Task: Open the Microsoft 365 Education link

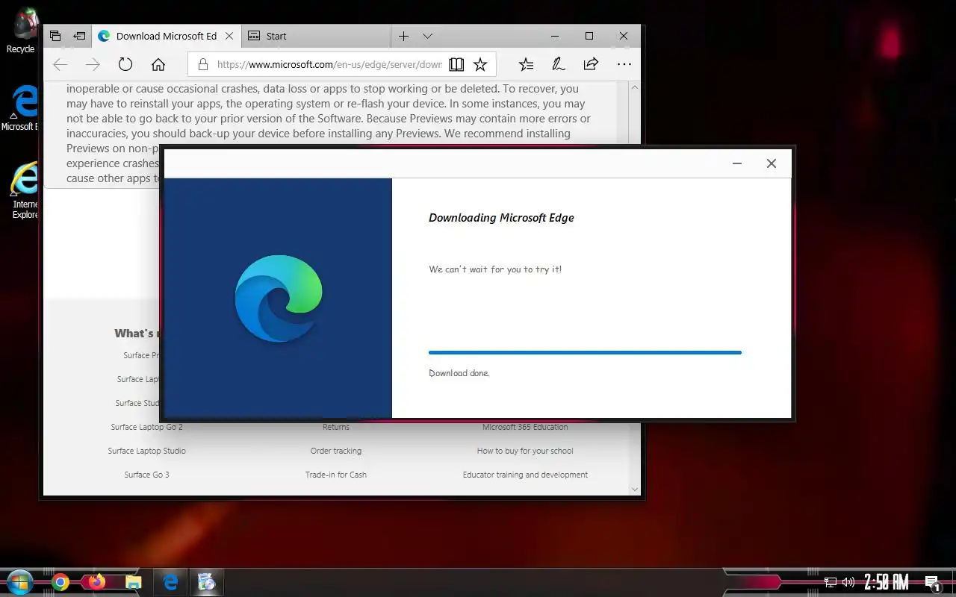Action: tap(525, 427)
